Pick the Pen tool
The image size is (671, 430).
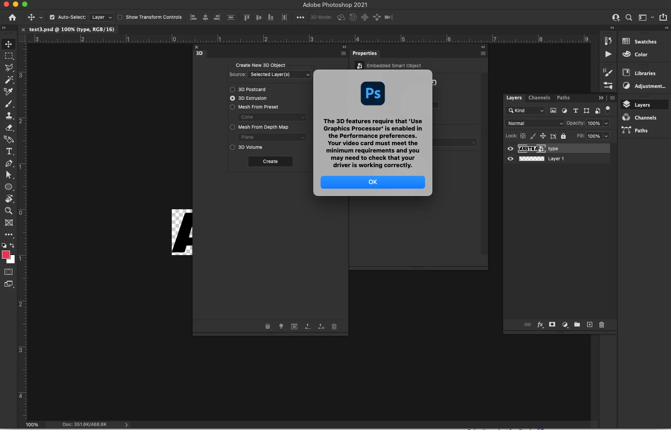[x=9, y=163]
